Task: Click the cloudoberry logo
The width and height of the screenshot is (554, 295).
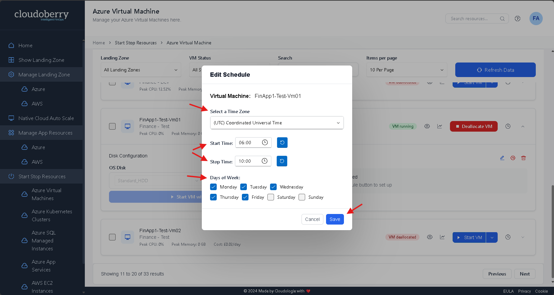Action: coord(42,15)
